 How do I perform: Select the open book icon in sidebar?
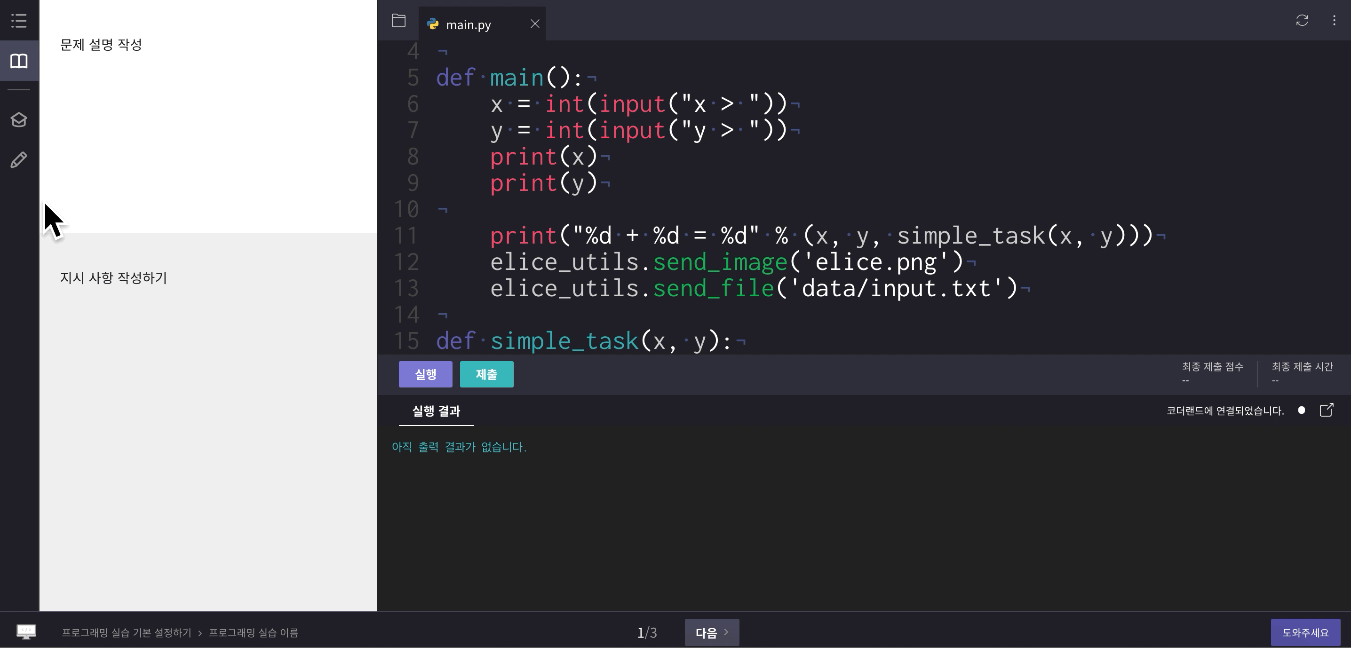pos(19,61)
